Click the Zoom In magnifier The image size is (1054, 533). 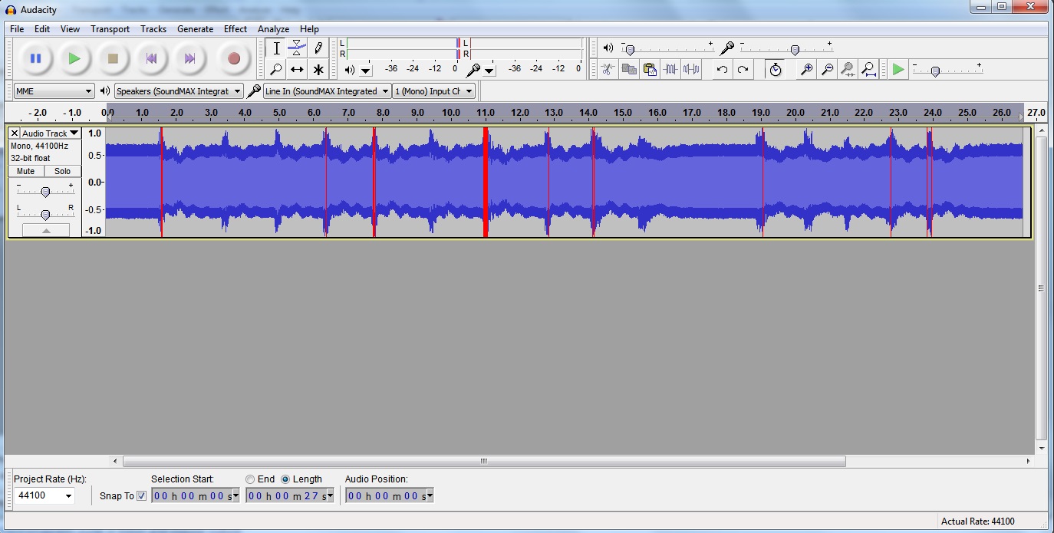point(806,70)
